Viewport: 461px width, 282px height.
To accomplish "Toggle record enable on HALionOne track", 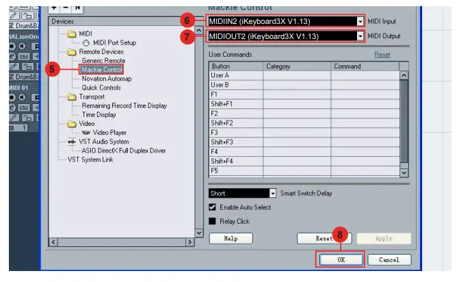I will [12, 47].
